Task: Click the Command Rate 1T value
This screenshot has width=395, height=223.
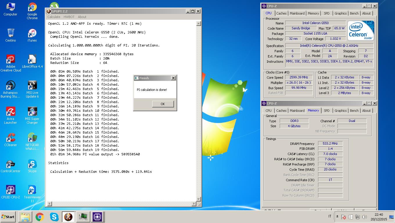Action: click(x=330, y=180)
